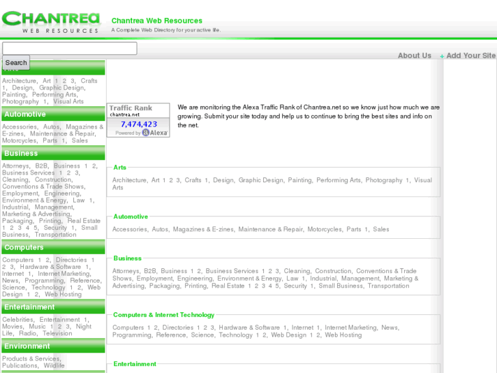
Task: Open Graphic Design in the main Arts box
Action: (261, 180)
